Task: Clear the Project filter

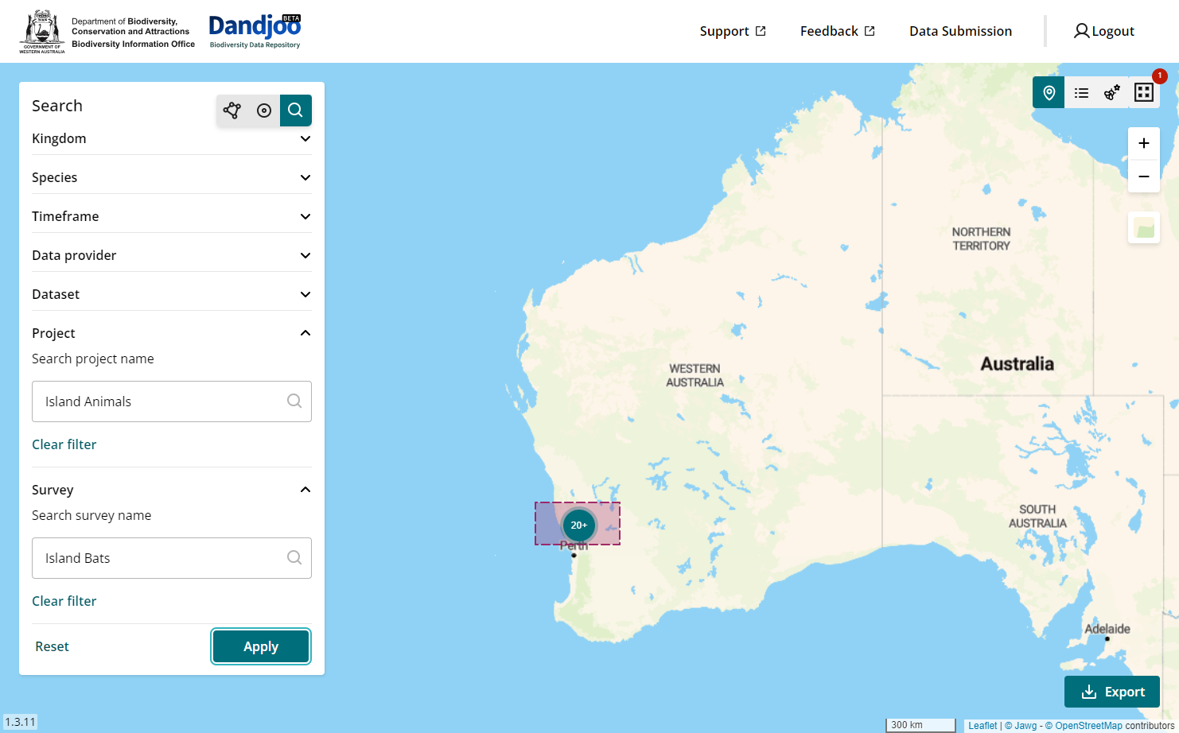Action: click(x=64, y=444)
